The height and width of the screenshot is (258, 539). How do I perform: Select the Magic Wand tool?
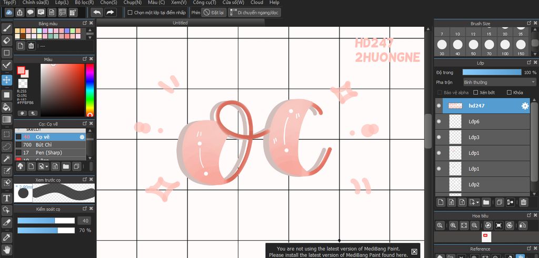pyautogui.click(x=7, y=159)
